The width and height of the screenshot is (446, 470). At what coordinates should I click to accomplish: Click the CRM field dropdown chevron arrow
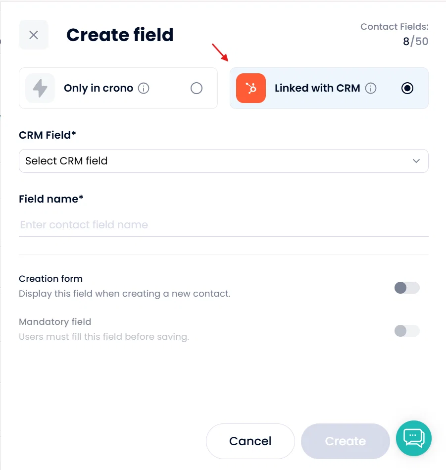click(x=416, y=161)
